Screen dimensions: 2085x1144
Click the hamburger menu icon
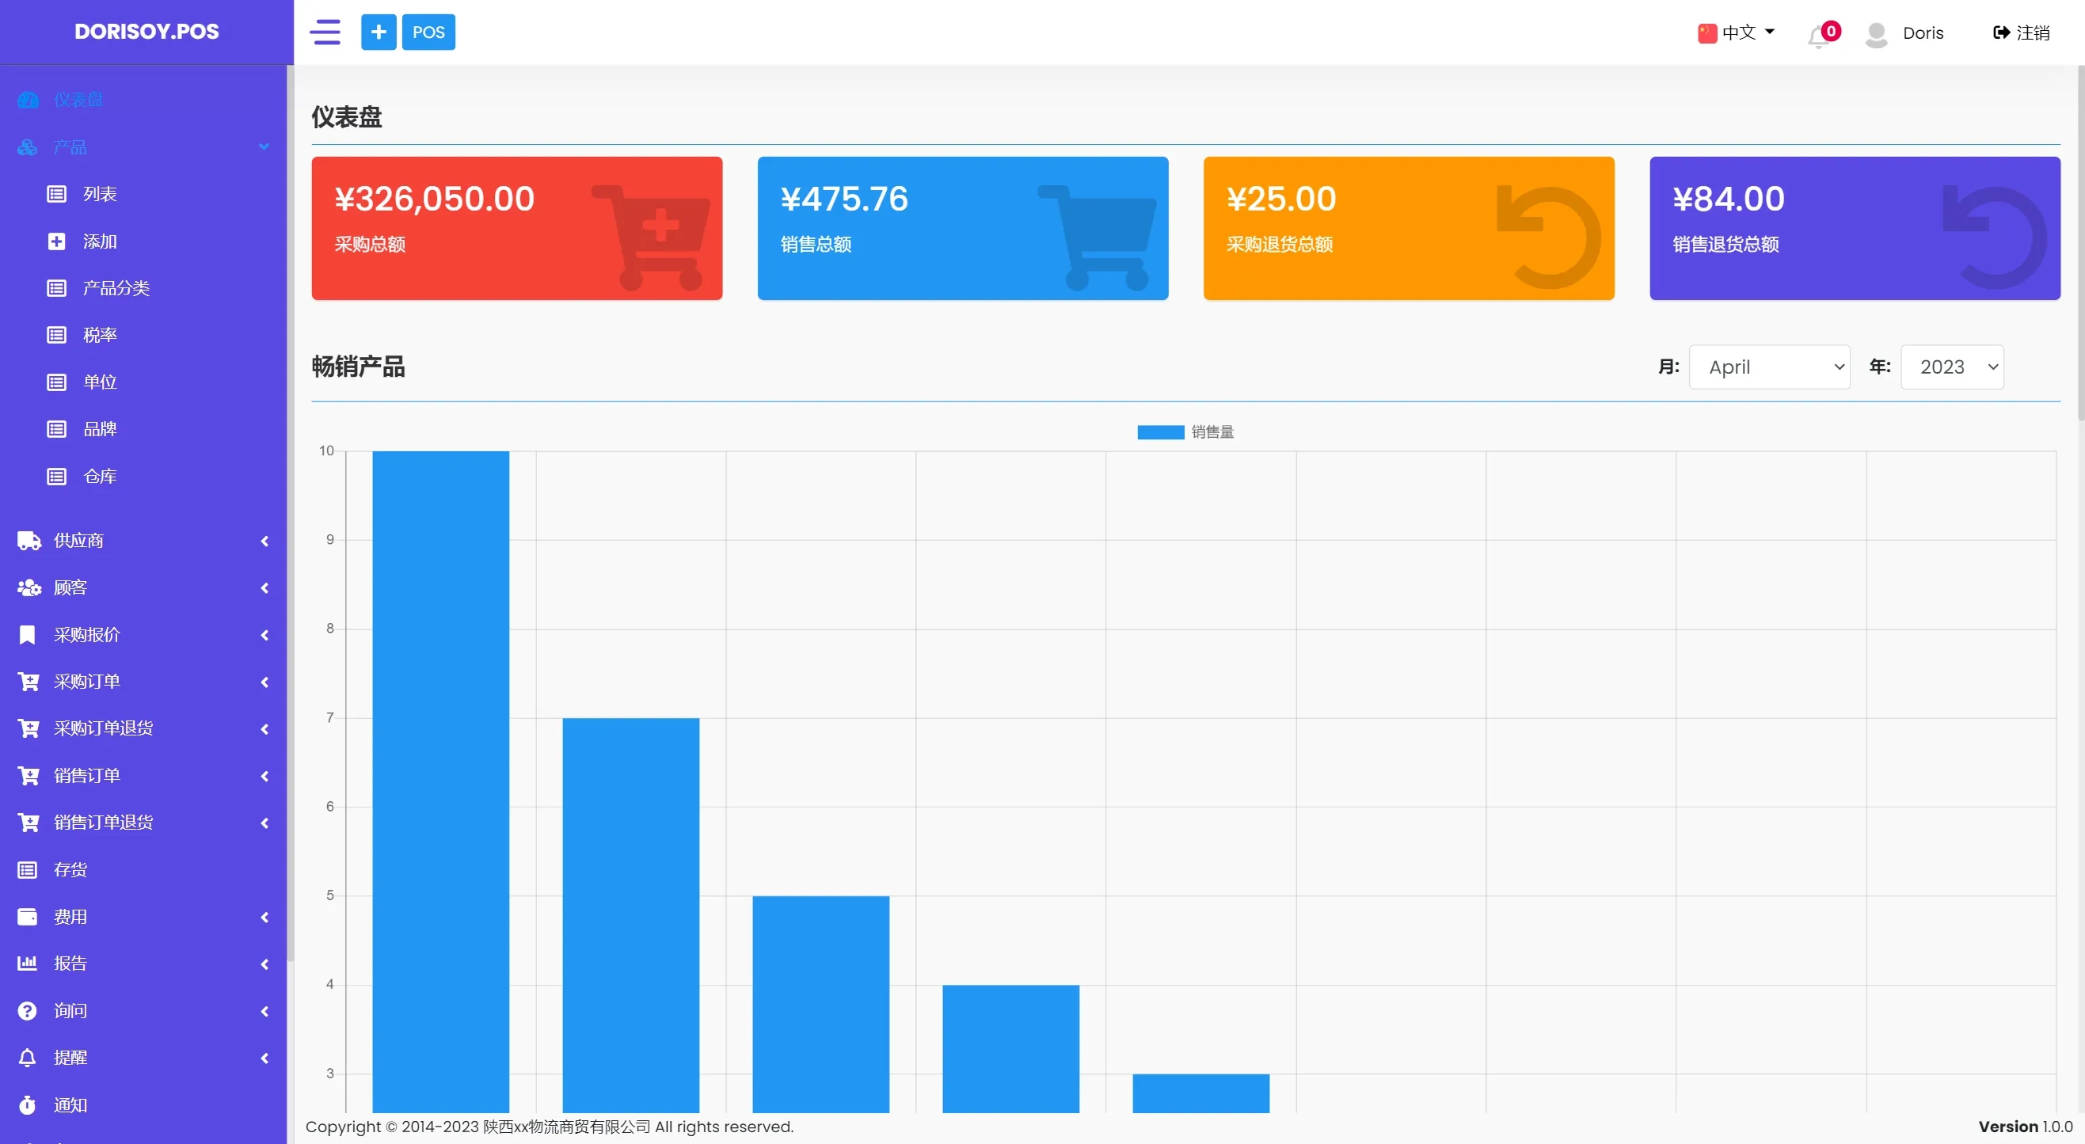325,32
